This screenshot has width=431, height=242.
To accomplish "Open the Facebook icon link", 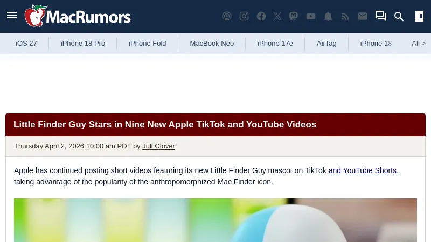I will tap(261, 16).
